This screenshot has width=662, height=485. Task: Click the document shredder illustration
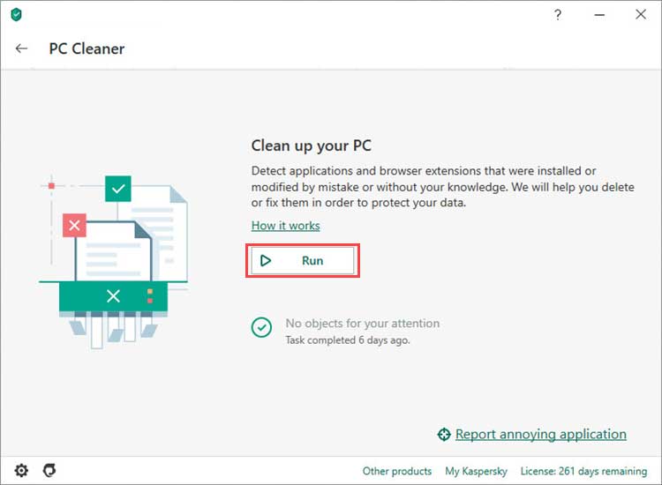click(x=114, y=262)
